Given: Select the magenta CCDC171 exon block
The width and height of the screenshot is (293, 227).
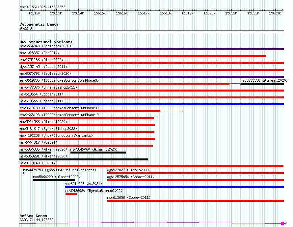Looking at the screenshot, I should point(282,223).
